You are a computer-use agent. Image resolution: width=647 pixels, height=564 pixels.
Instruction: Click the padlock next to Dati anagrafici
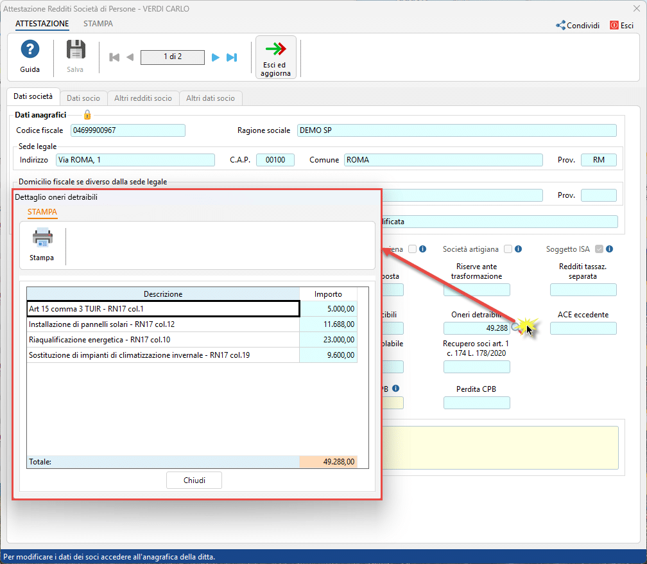(87, 114)
